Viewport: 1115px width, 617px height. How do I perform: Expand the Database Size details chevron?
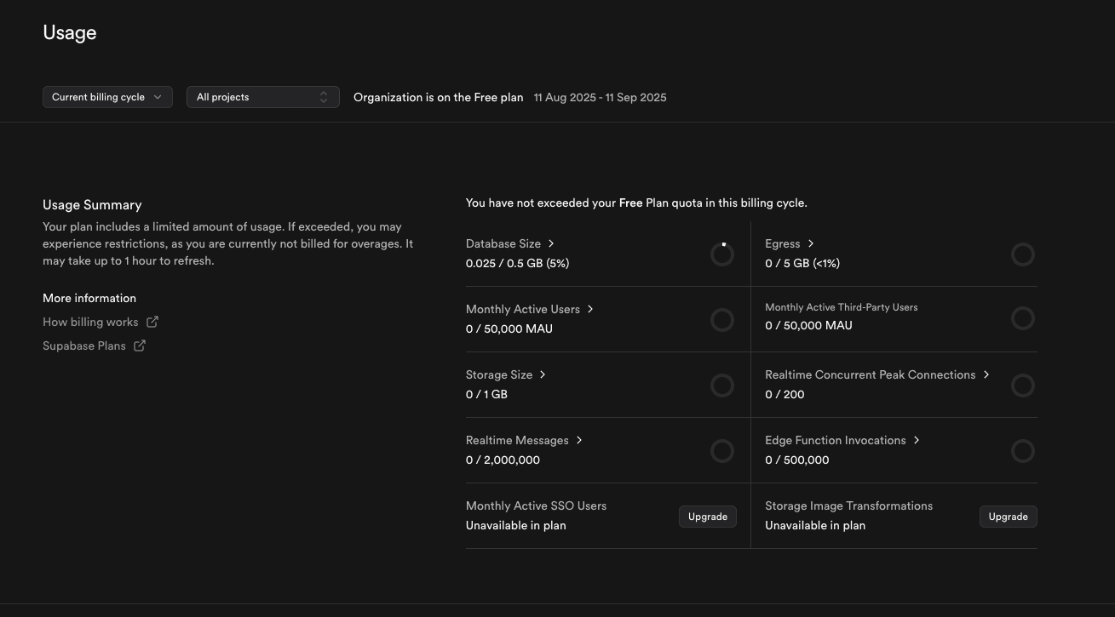(x=551, y=243)
